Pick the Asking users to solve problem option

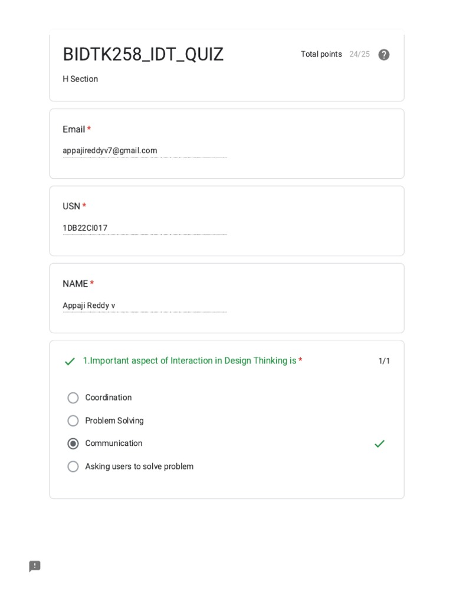(x=73, y=467)
